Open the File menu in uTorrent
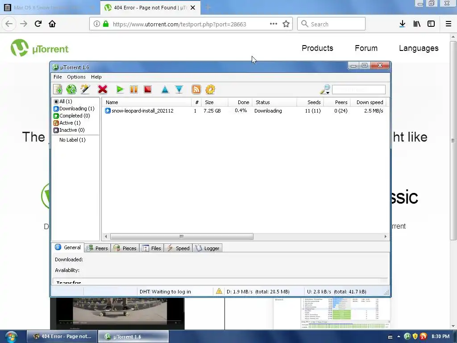Viewport: 457px width, 343px height. (58, 77)
